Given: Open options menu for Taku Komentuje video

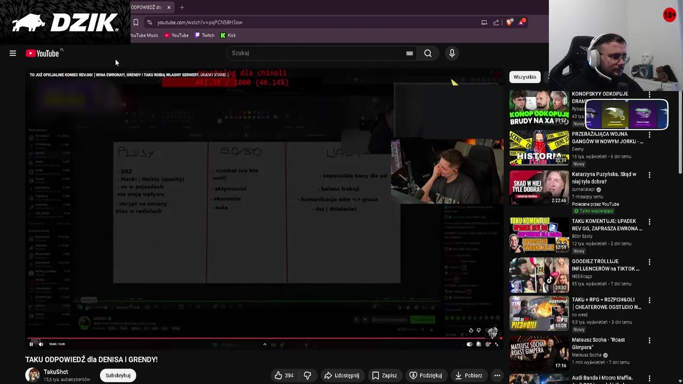Looking at the screenshot, I should click(x=649, y=221).
